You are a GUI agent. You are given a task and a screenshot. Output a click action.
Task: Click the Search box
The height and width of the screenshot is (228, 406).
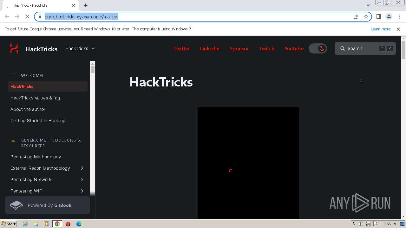tap(365, 48)
